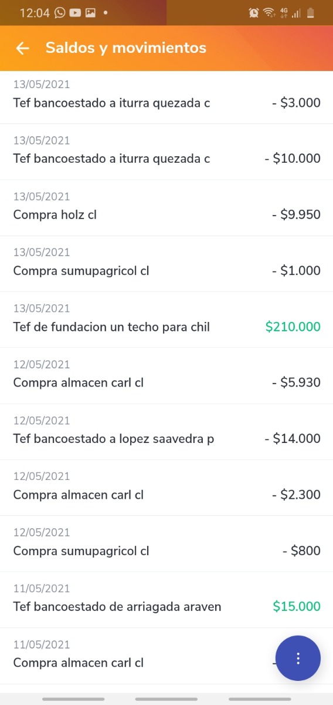This screenshot has height=705, width=333.
Task: Open the deposit from arriagada araven
Action: pyautogui.click(x=167, y=600)
